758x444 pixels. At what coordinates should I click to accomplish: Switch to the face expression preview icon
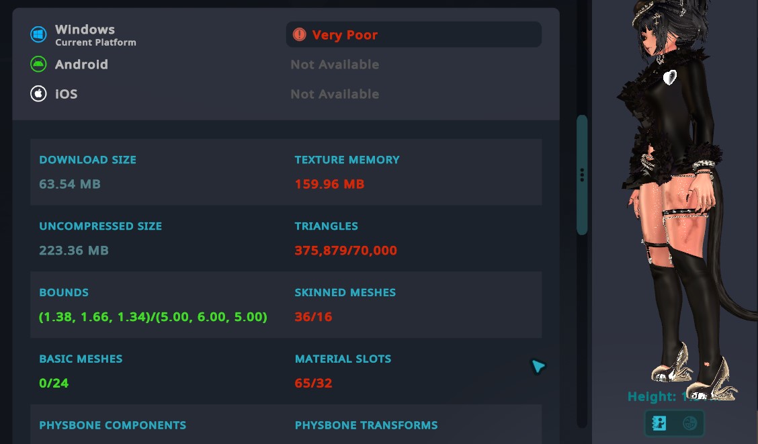689,423
